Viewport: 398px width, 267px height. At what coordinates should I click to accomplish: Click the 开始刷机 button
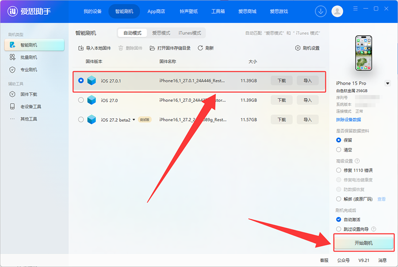click(x=364, y=243)
